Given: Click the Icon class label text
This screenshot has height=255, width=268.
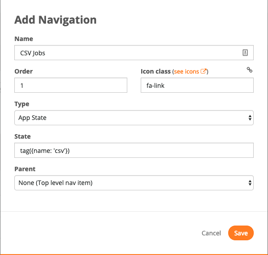Looking at the screenshot, I should [x=156, y=71].
